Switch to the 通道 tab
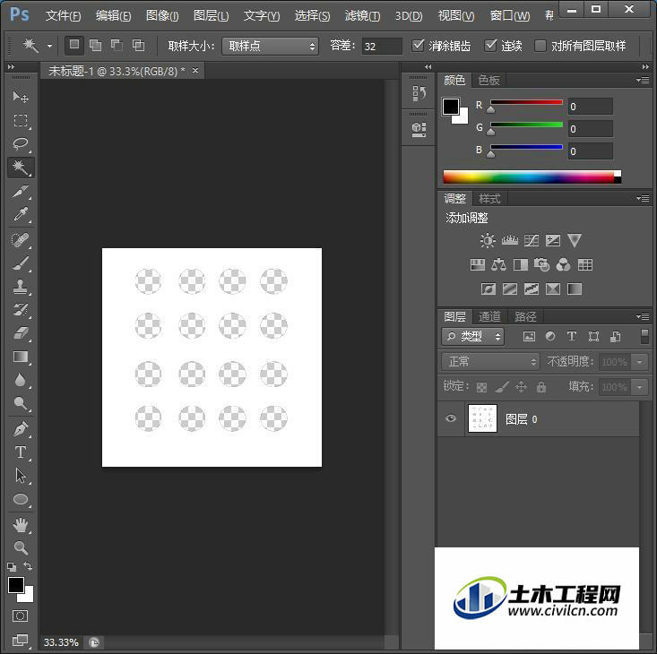Viewport: 657px width, 654px height. pos(489,316)
